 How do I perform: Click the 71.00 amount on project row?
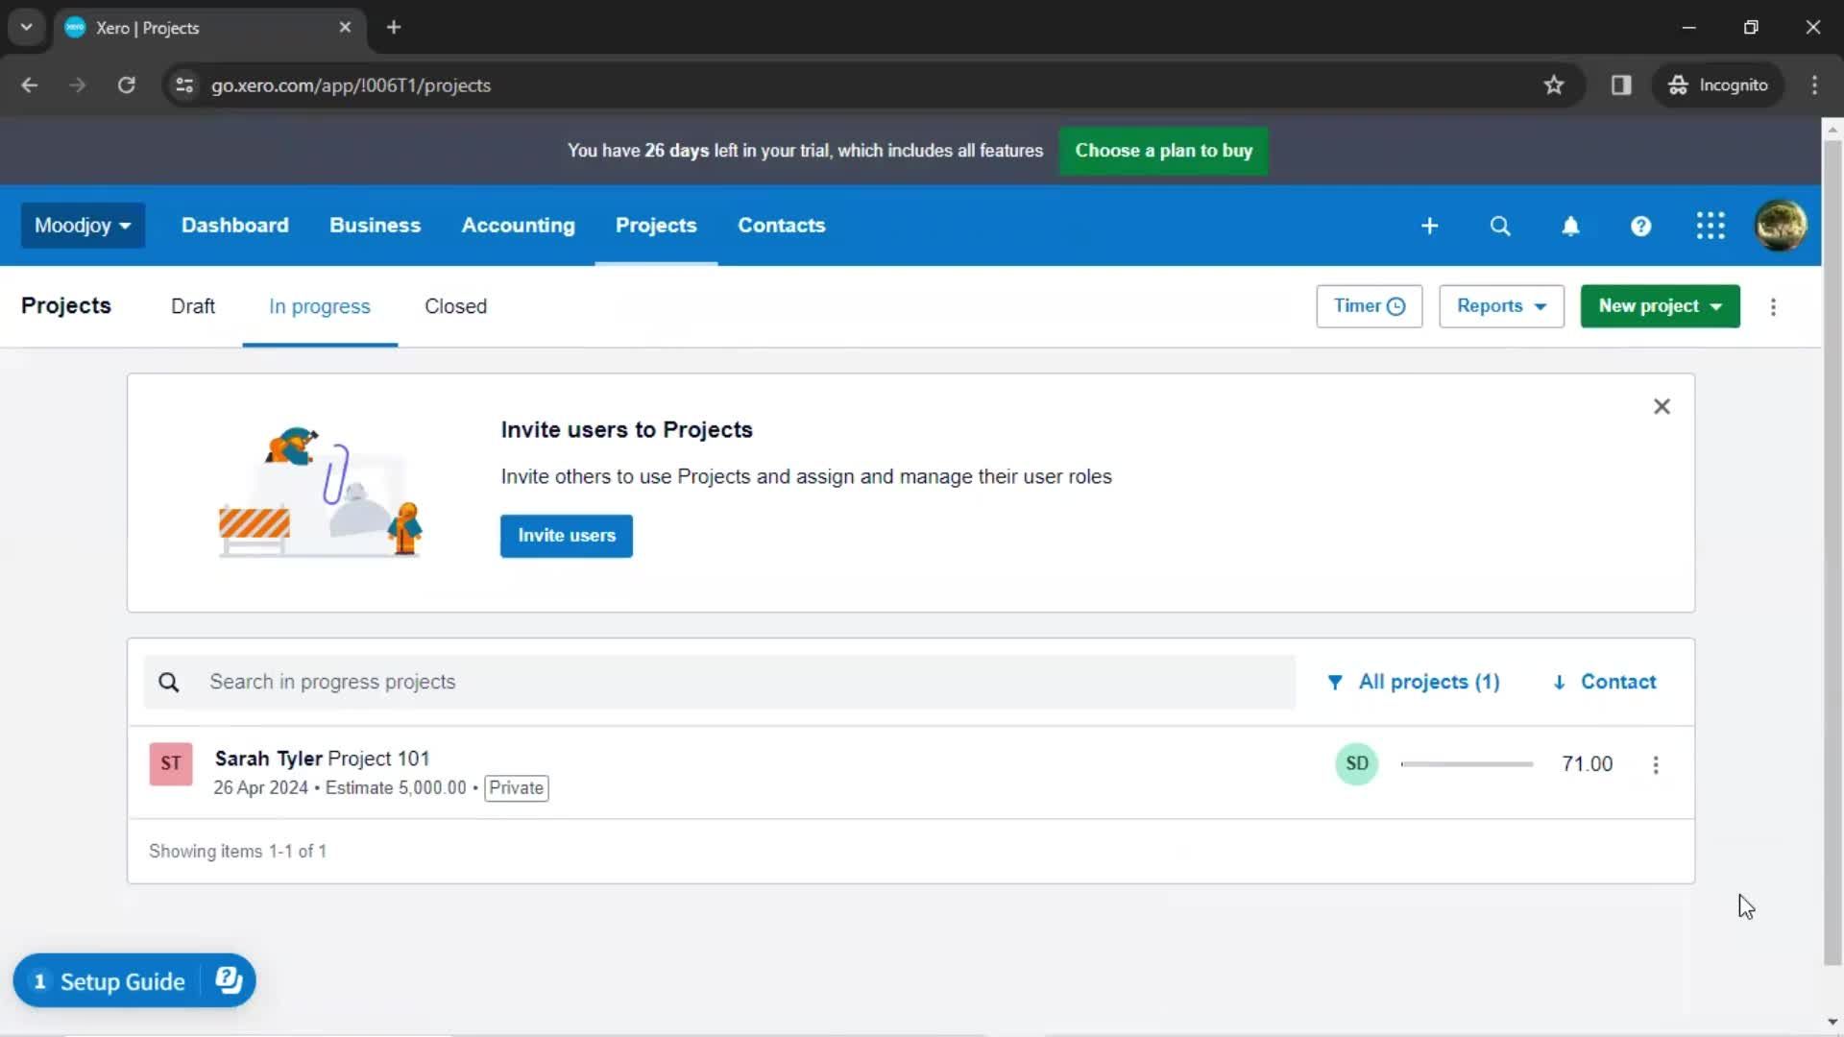pos(1587,764)
